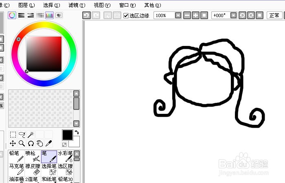Viewport: 285px width, 183px height.
Task: Click the invert selection toolbar button
Action: [x=117, y=15]
